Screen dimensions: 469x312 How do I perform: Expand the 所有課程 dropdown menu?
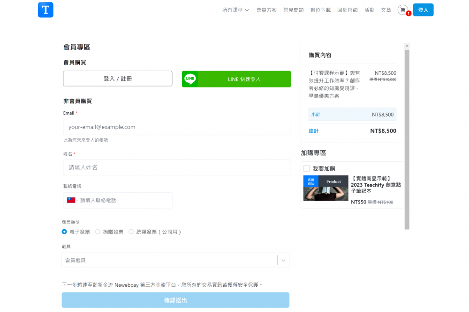(x=235, y=10)
